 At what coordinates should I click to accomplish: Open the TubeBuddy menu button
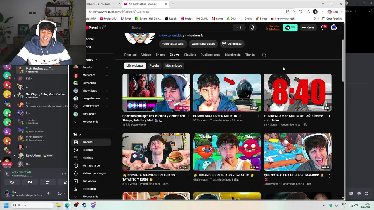pyautogui.click(x=290, y=27)
